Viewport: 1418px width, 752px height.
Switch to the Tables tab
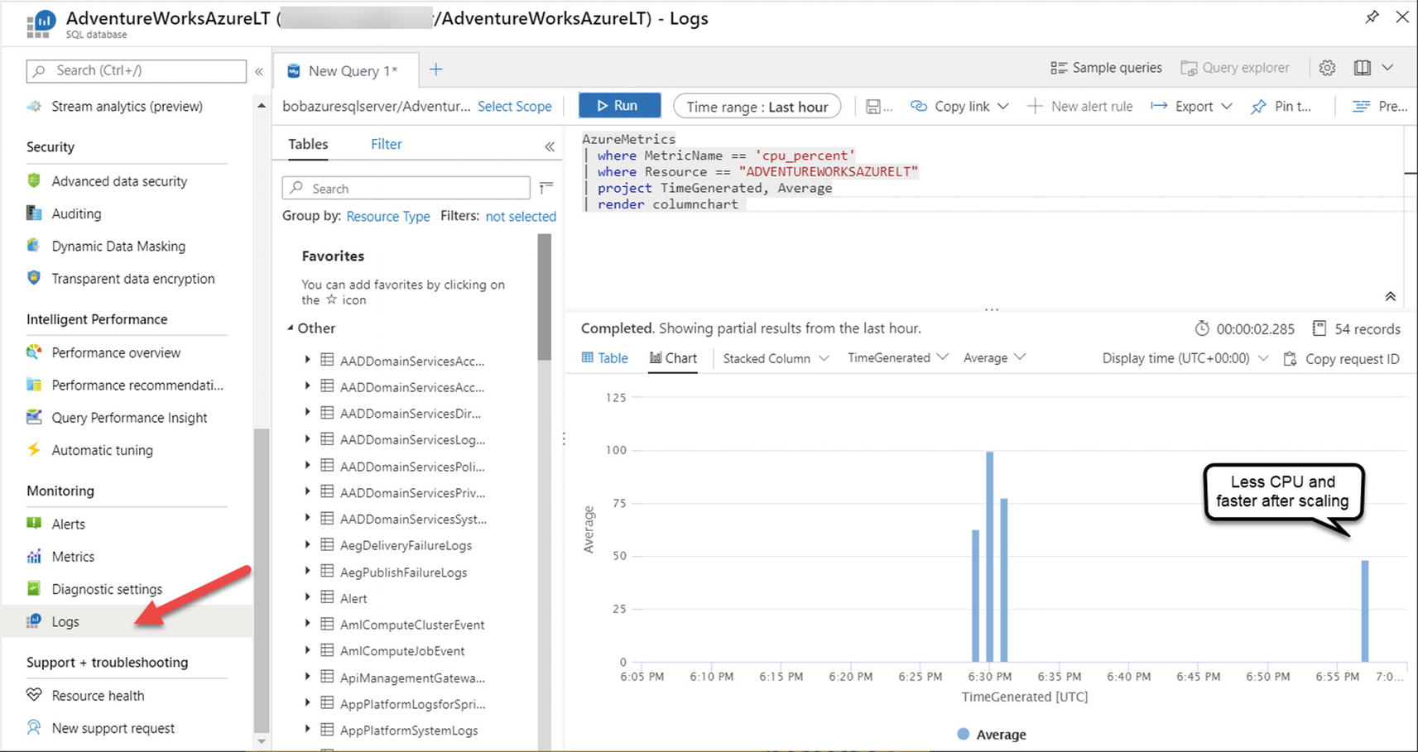click(308, 144)
